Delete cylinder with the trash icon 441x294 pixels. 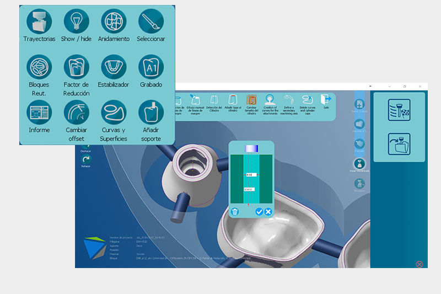tap(235, 212)
